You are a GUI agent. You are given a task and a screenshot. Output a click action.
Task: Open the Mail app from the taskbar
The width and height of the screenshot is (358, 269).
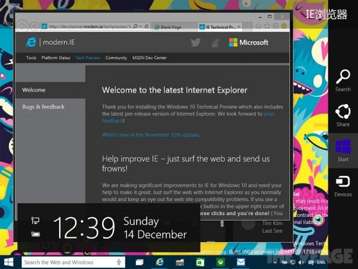click(x=240, y=262)
